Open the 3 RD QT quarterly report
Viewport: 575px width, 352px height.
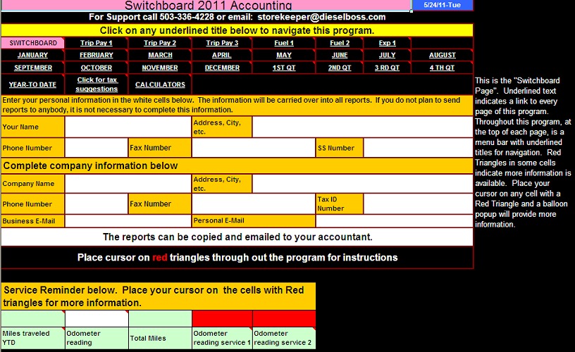388,68
